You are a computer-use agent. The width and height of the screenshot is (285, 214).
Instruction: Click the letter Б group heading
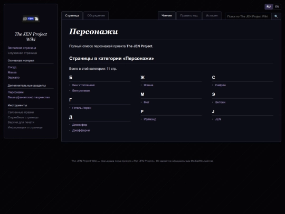click(71, 77)
